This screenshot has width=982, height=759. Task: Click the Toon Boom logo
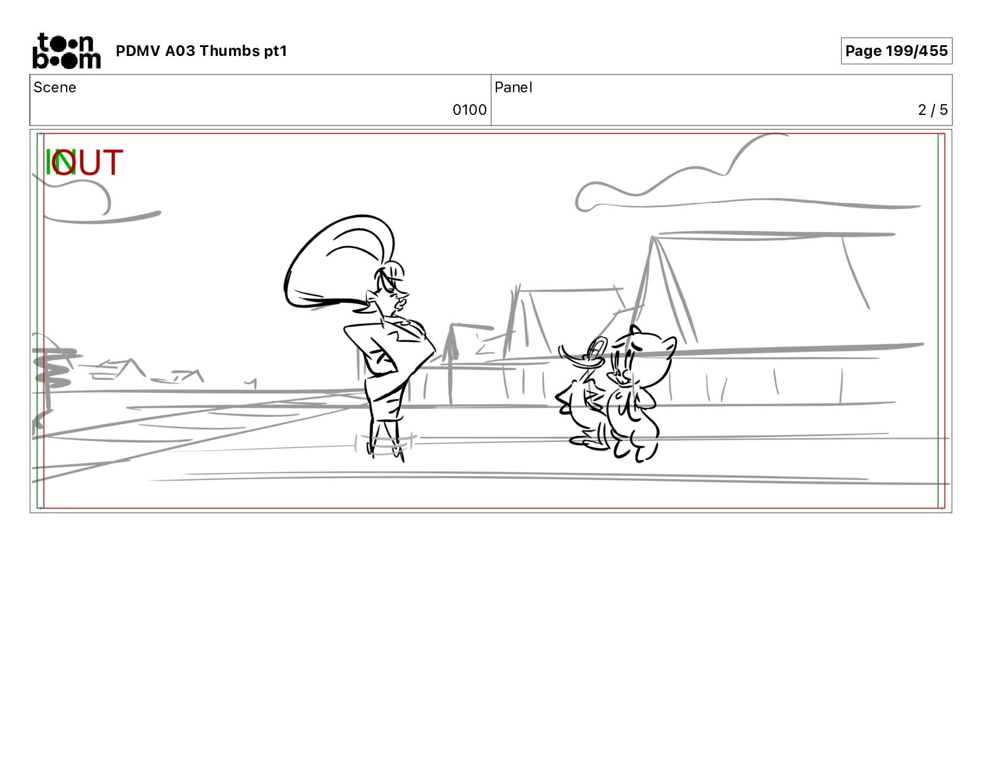[x=66, y=51]
